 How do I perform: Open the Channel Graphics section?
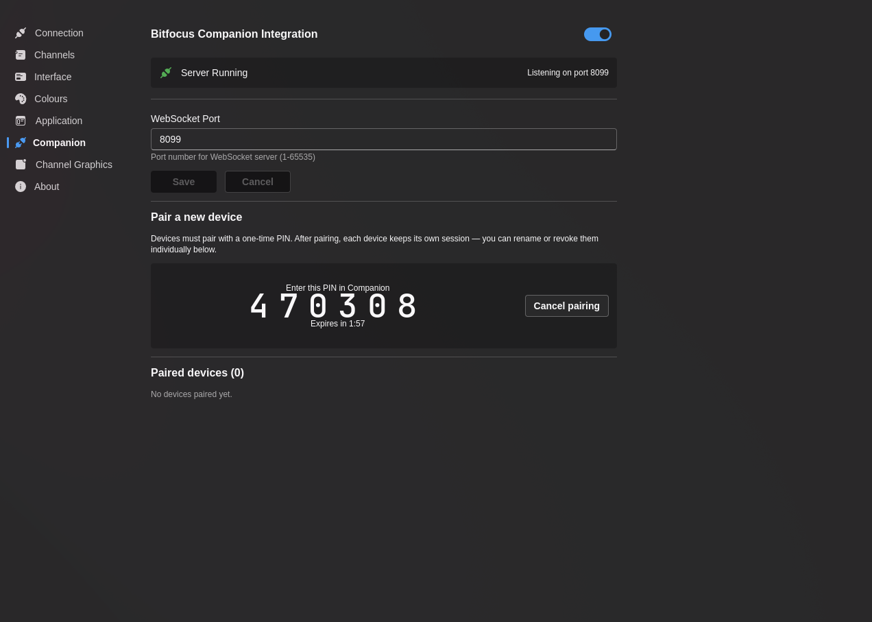tap(74, 165)
